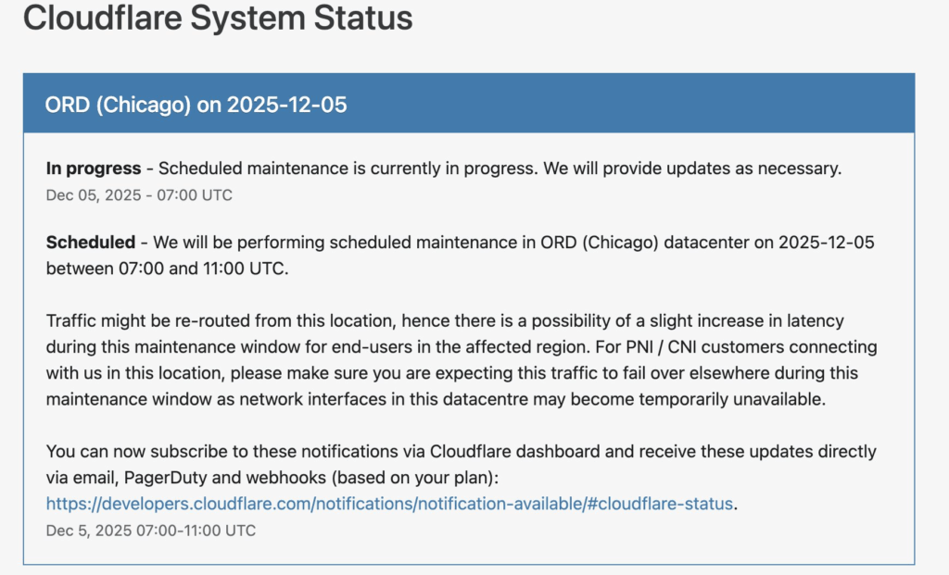
Task: Click the "Dec 5, 2025 07:00-11:00 UTC" timestamp
Action: click(151, 531)
